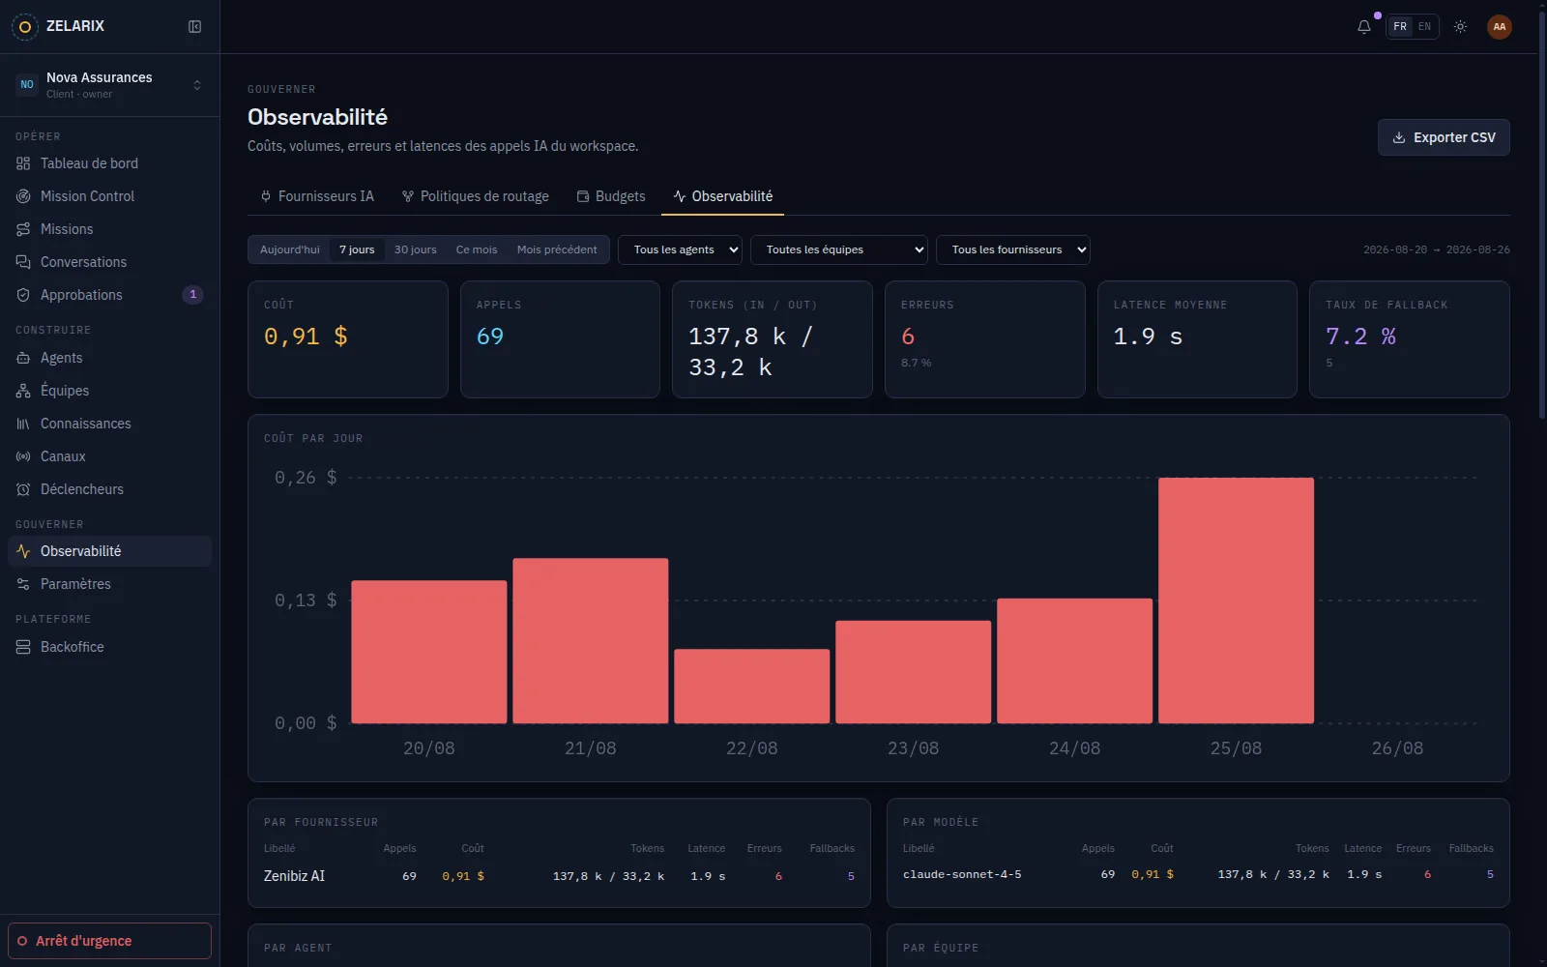The image size is (1547, 967).
Task: Click the Paramètres sliders icon
Action: tap(23, 584)
